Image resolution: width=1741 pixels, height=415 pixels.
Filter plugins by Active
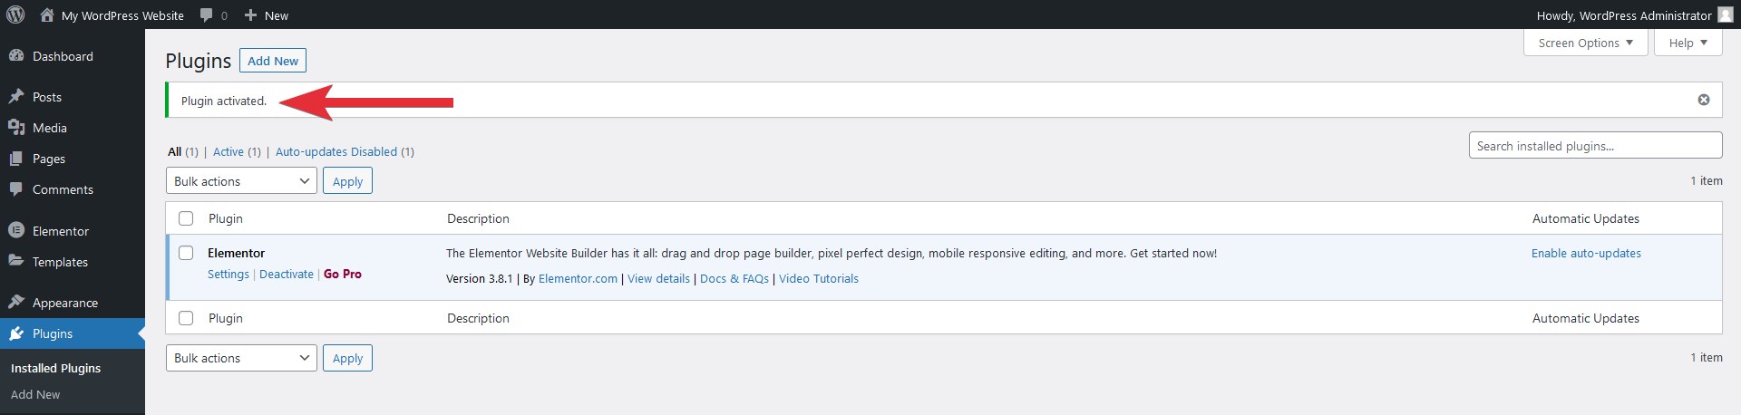coord(229,151)
